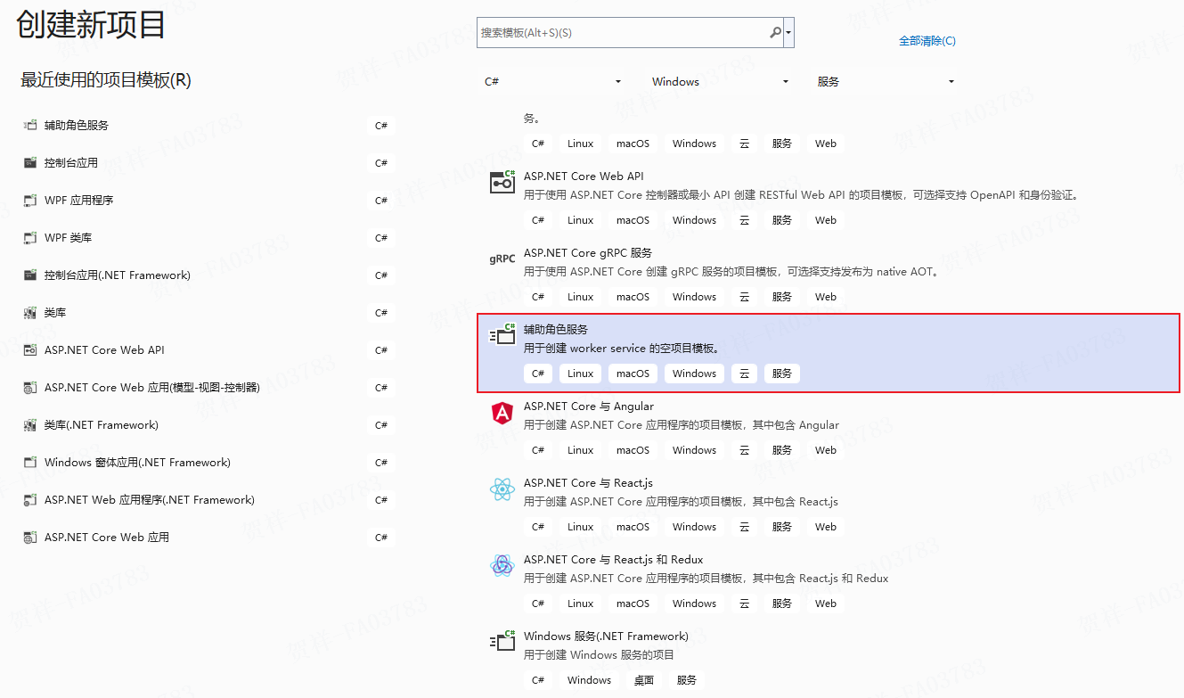
Task: Click the Linux tag under 辅助角色服务
Action: (579, 373)
